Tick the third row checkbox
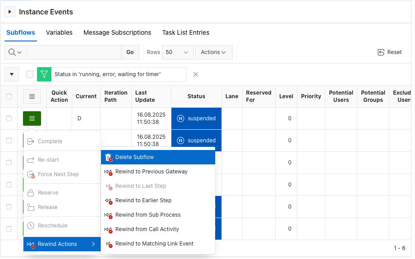This screenshot has width=415, height=259. tap(9, 163)
